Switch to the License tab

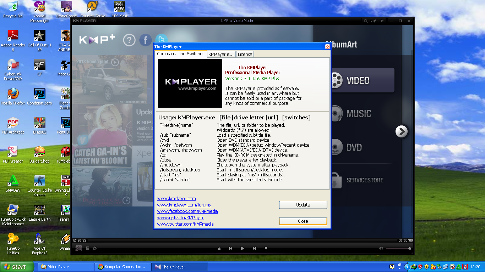coord(245,54)
